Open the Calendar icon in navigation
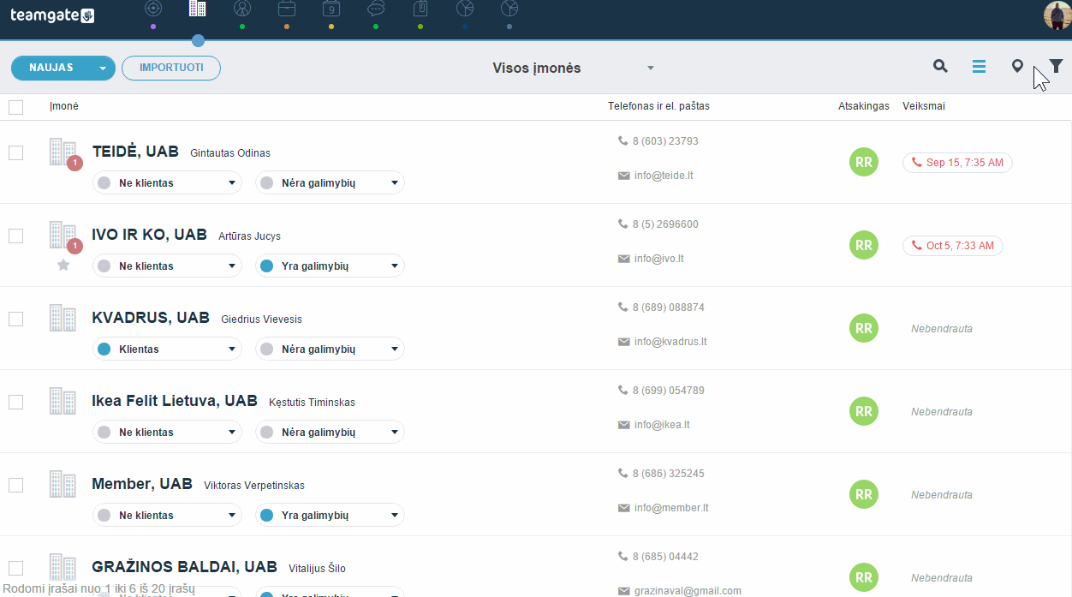The width and height of the screenshot is (1072, 597). click(x=331, y=9)
